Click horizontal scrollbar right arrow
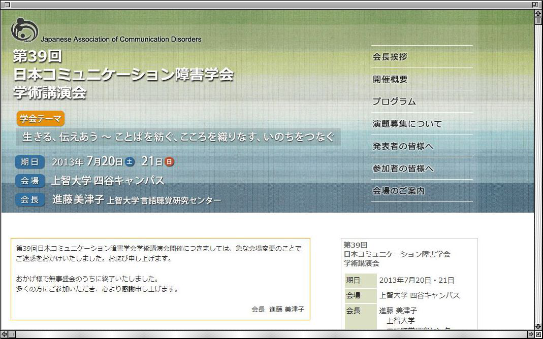 (x=530, y=334)
